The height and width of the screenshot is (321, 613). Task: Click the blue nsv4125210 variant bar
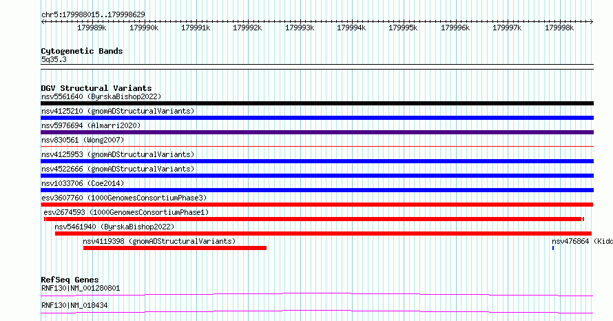point(317,118)
